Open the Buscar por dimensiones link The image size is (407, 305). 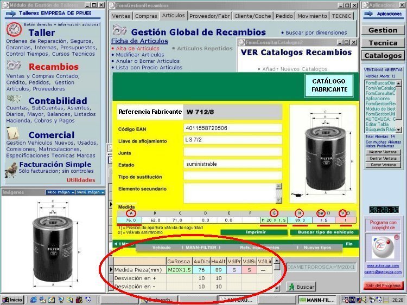[x=316, y=33]
